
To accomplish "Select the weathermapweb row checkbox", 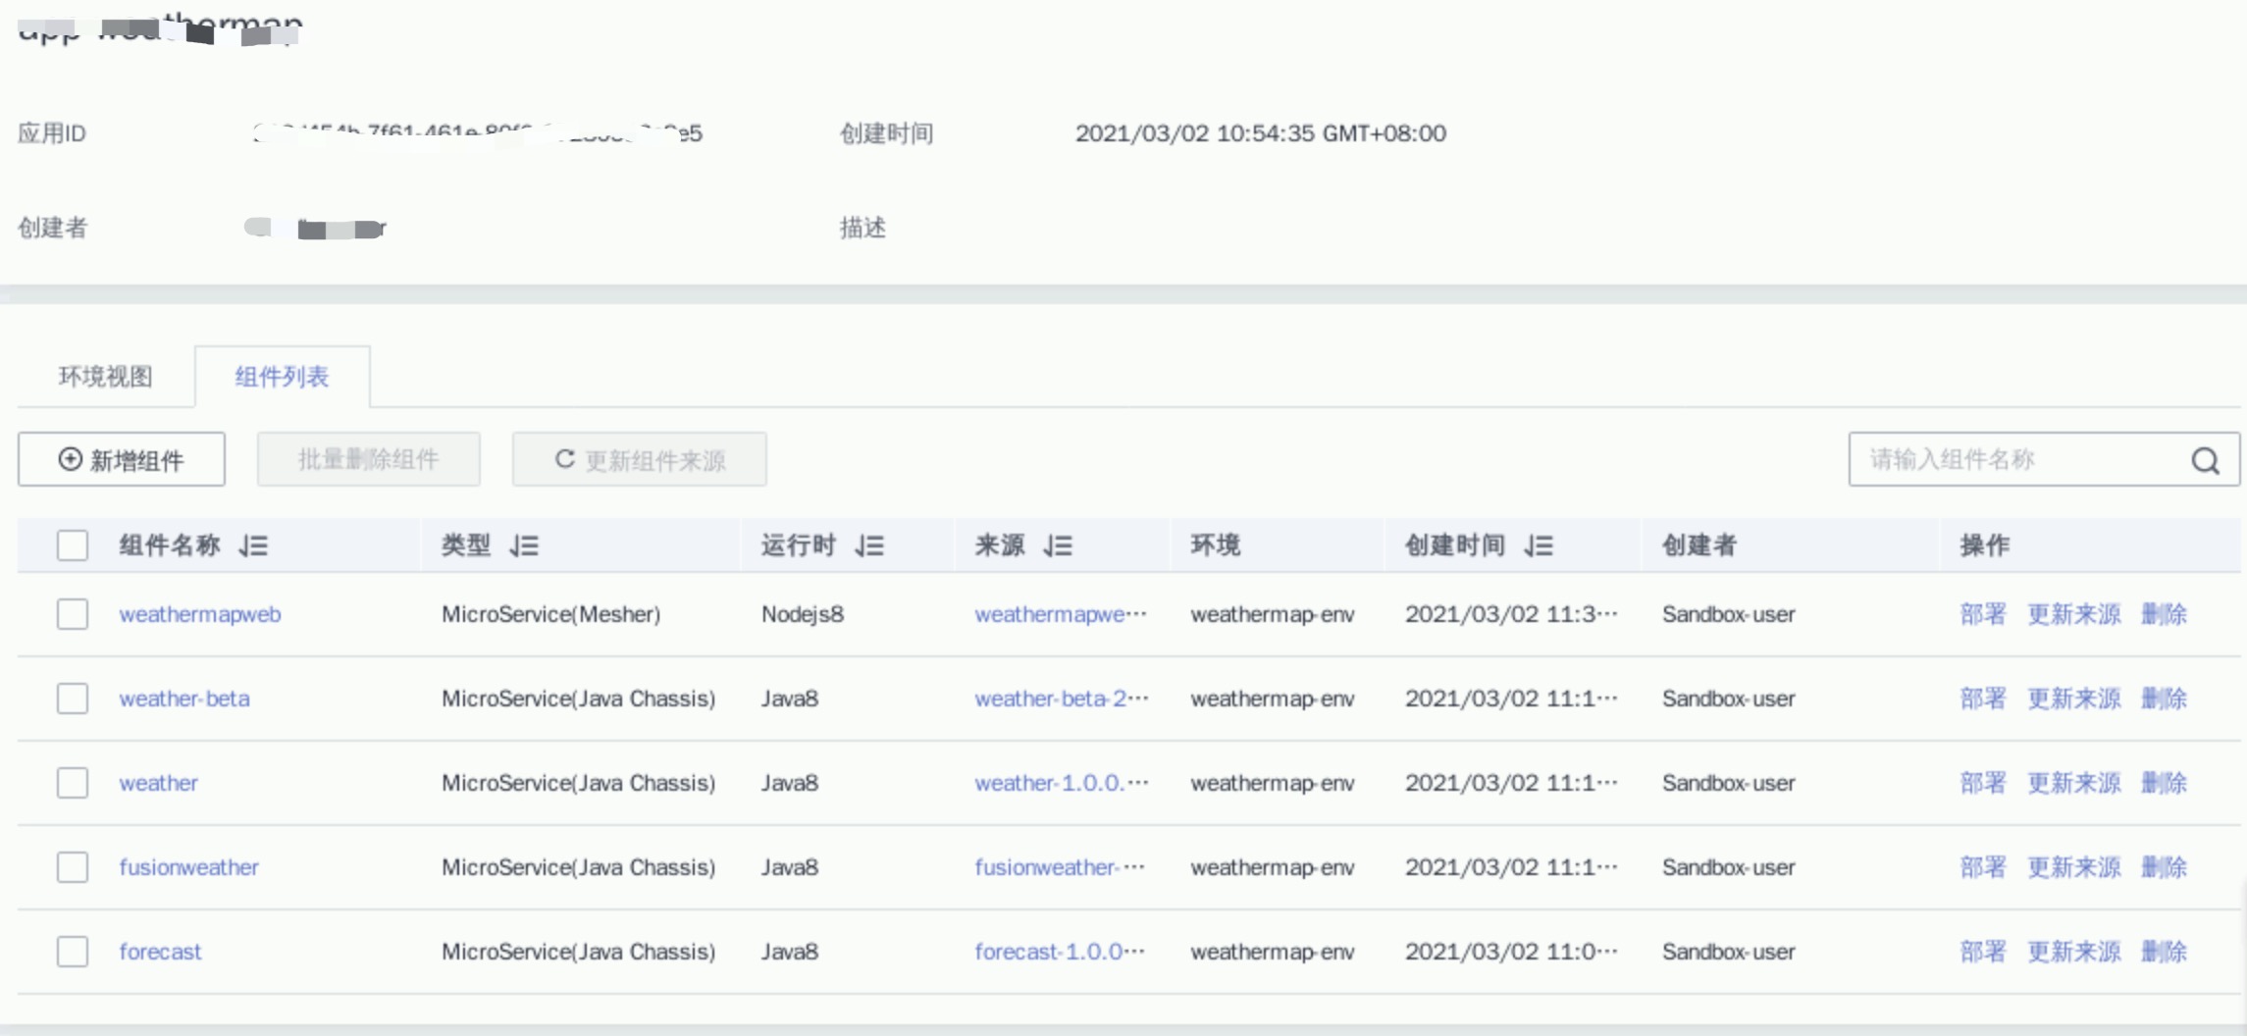I will click(x=73, y=614).
